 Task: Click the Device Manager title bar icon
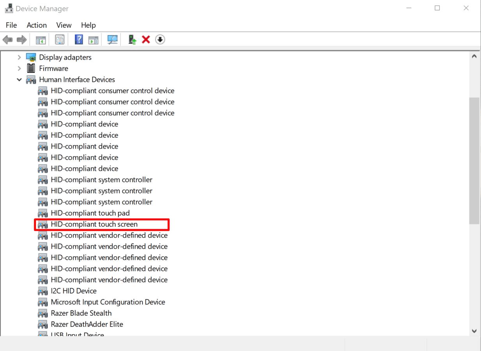[x=9, y=8]
